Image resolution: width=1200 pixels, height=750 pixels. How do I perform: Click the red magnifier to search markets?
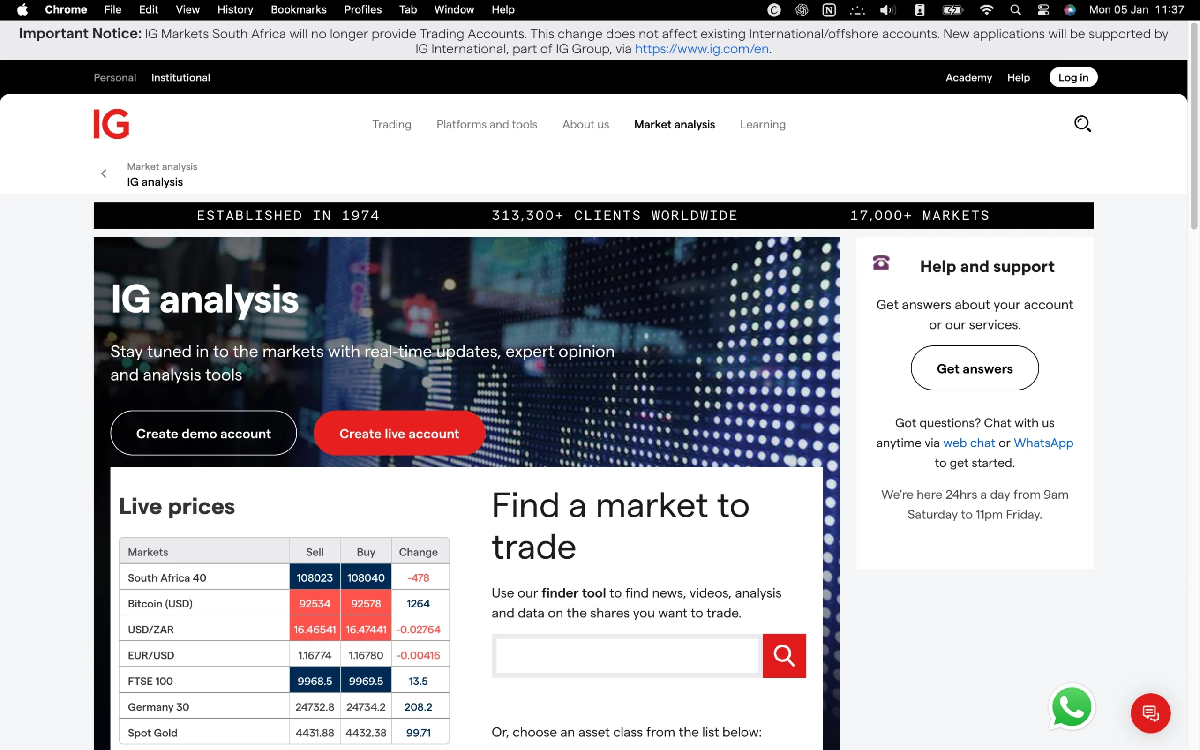(783, 655)
